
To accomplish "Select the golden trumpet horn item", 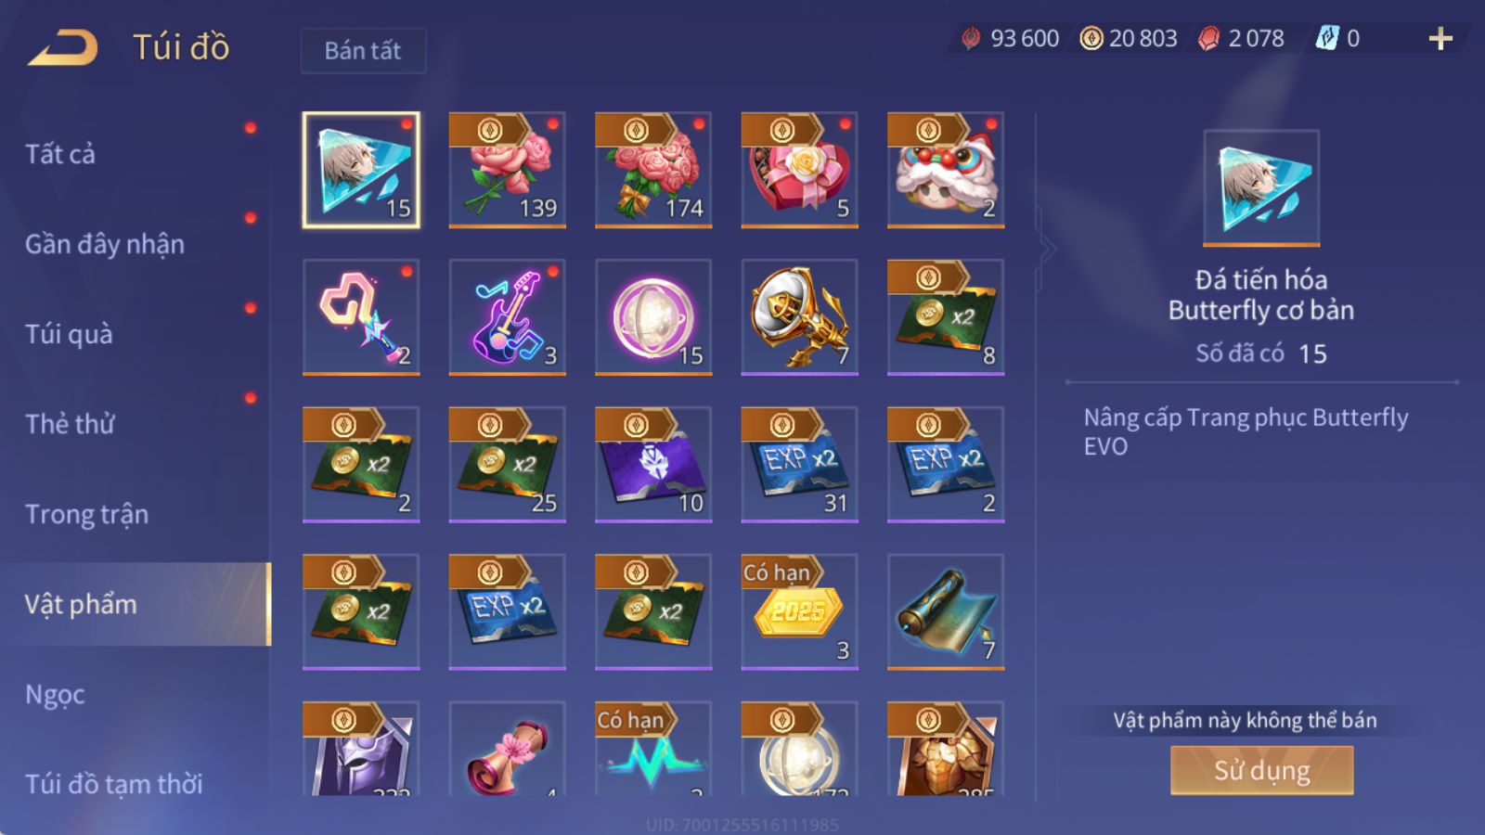I will click(799, 317).
